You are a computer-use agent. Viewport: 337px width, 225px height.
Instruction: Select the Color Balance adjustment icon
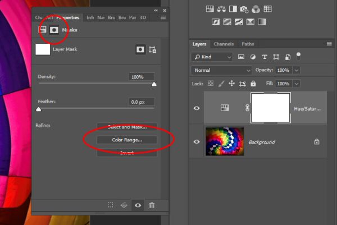[221, 9]
